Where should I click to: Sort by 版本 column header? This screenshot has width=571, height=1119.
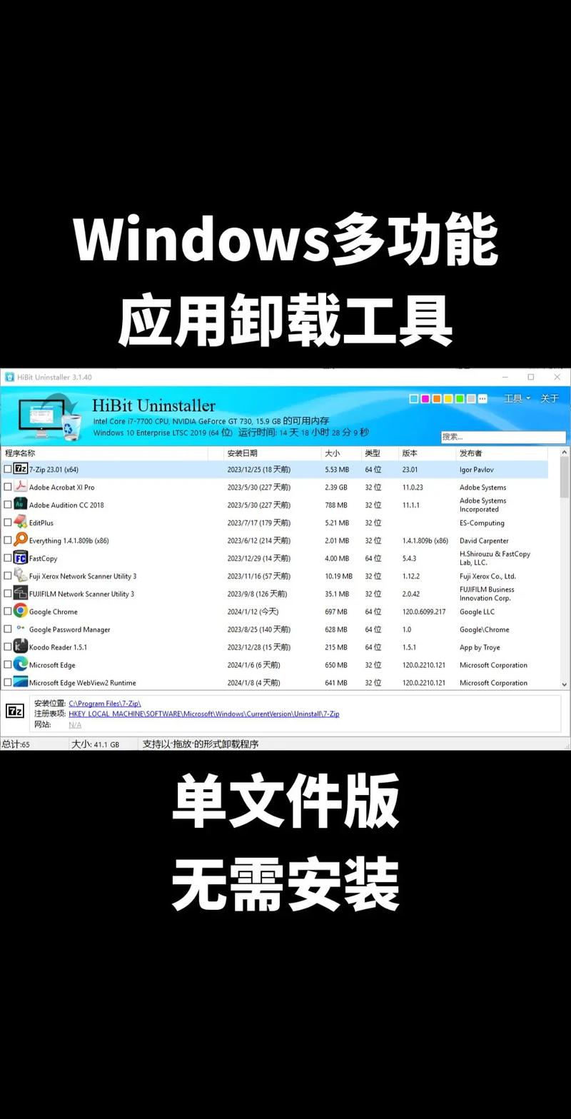428,453
